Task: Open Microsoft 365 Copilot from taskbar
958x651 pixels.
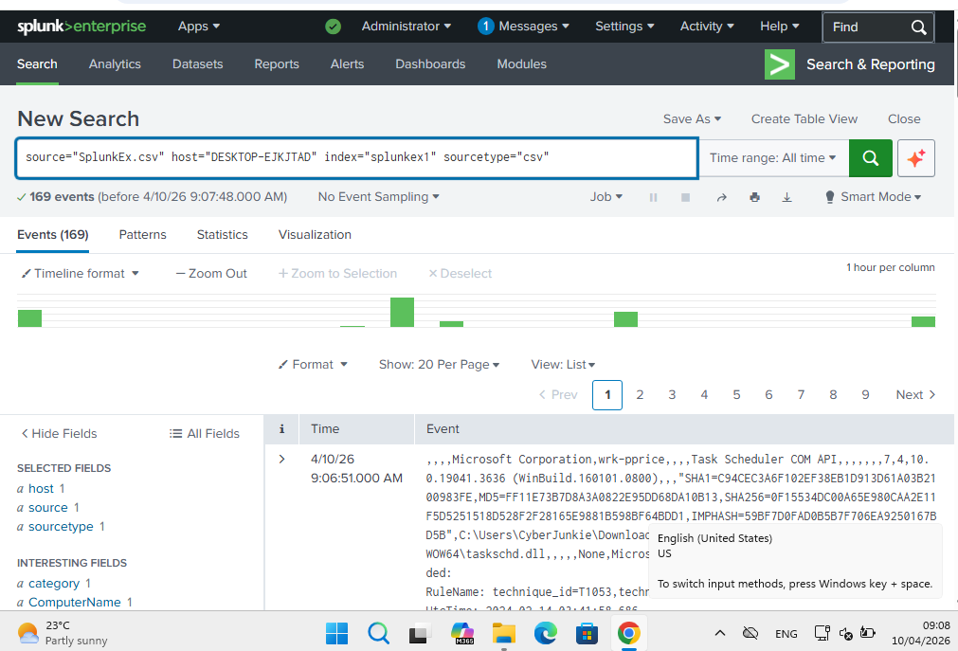Action: (461, 633)
